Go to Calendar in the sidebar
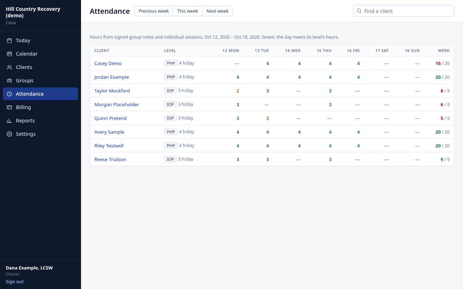 (41, 54)
